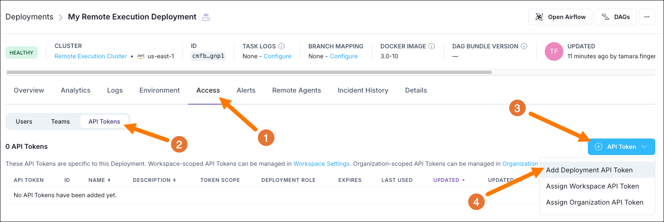Open the DAGs button
The height and width of the screenshot is (222, 664).
(x=615, y=17)
